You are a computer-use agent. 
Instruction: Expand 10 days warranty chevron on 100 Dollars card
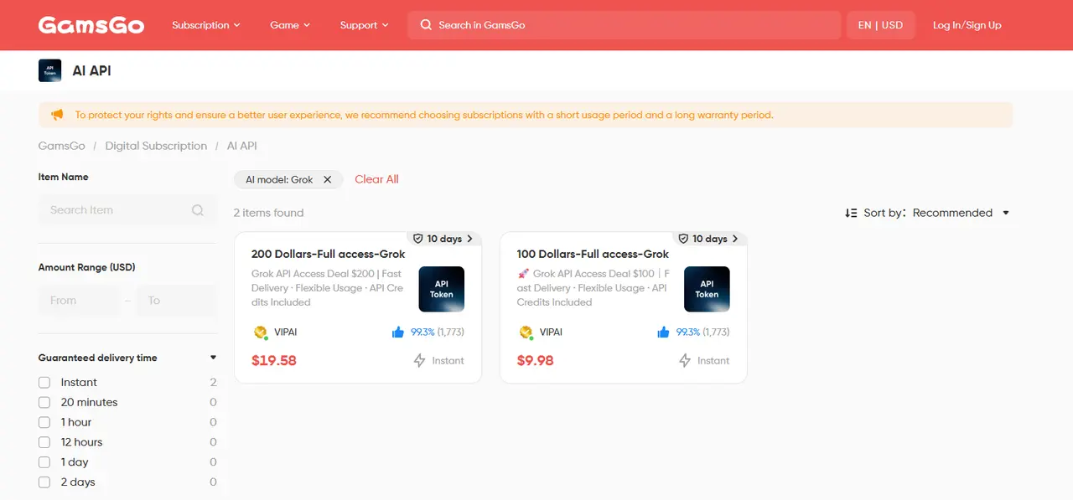coord(735,239)
